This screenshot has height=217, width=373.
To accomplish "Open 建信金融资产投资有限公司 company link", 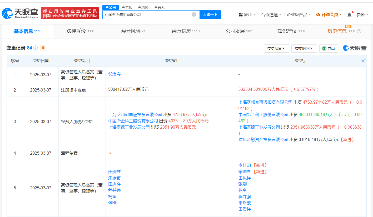I will pos(263,140).
